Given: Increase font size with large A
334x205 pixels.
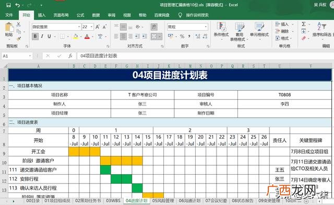Looking at the screenshot, I should [x=98, y=27].
